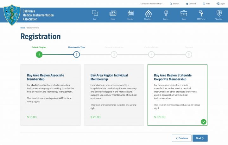228x145 pixels.
Task: Click the Help text link
Action: click(x=208, y=3)
